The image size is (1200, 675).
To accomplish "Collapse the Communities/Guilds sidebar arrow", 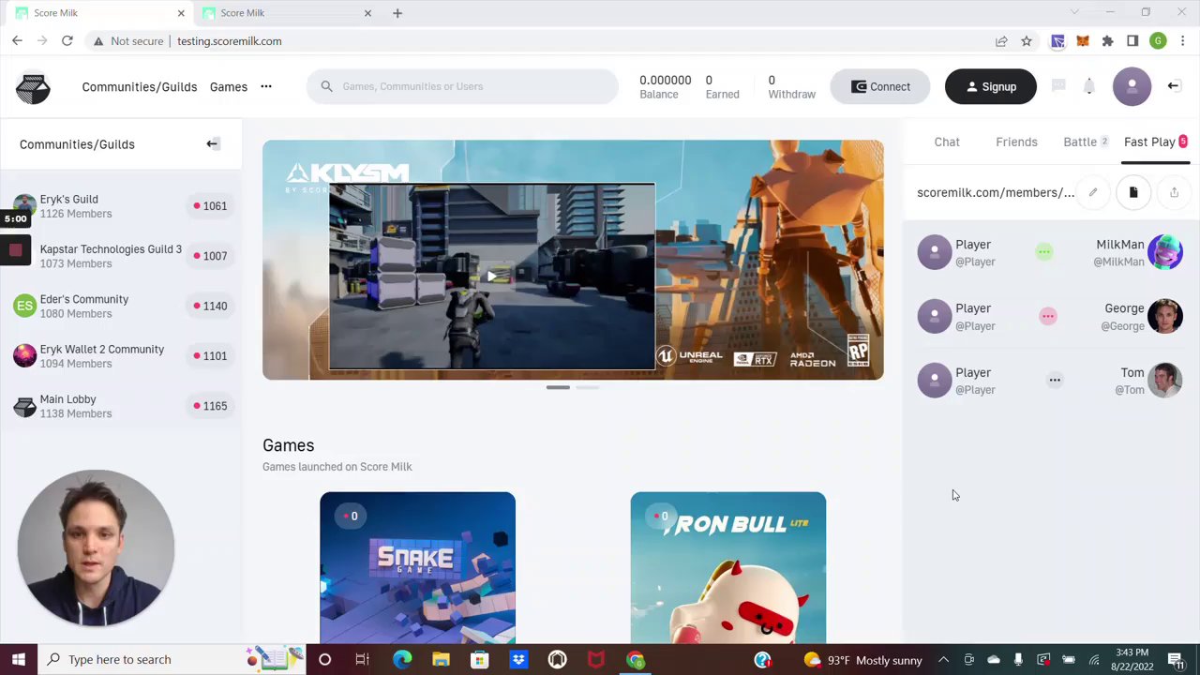I will click(x=213, y=143).
